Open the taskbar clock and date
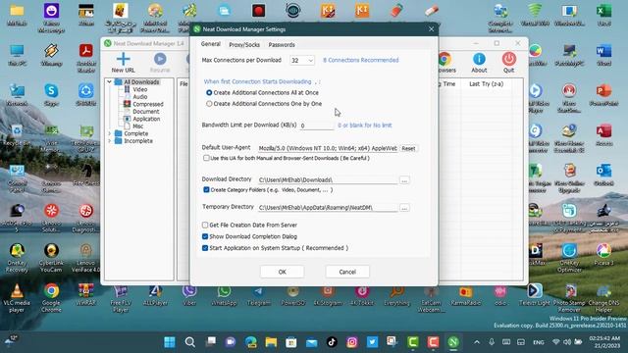This screenshot has width=628, height=353. point(604,342)
